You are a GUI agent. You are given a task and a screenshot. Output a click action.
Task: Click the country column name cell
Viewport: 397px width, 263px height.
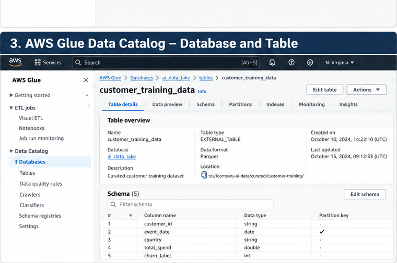pyautogui.click(x=153, y=240)
